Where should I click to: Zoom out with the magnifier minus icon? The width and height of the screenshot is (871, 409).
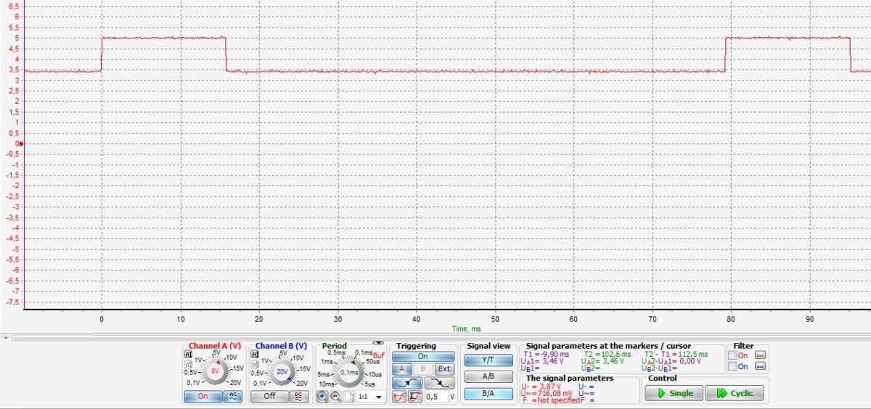(x=335, y=397)
